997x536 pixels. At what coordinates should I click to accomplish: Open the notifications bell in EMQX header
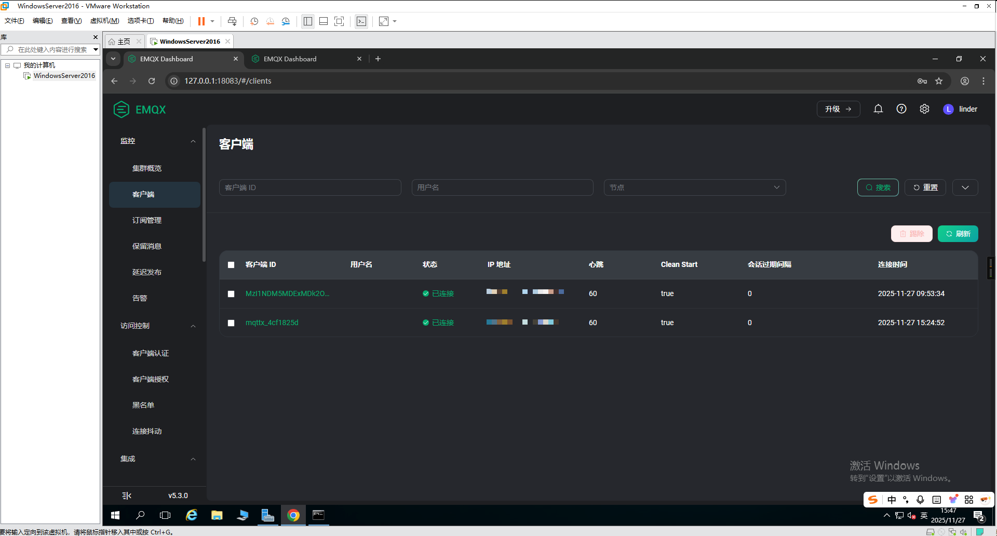tap(878, 109)
